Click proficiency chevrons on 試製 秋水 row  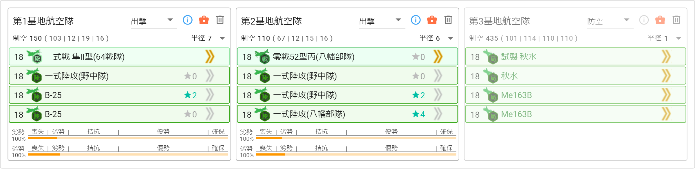[666, 57]
